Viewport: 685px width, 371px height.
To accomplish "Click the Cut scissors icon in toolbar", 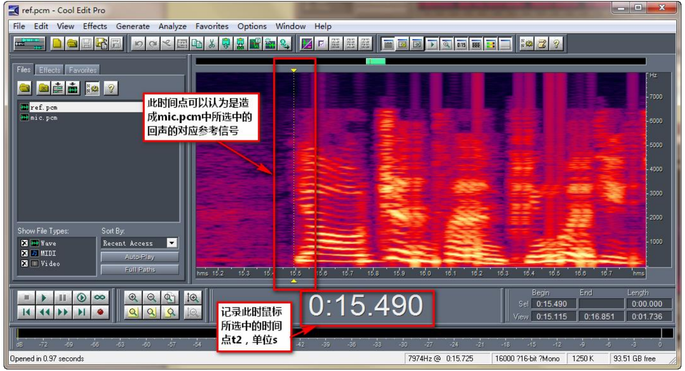I will [x=212, y=44].
